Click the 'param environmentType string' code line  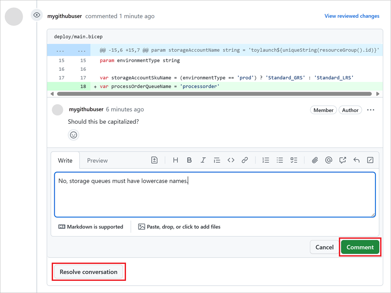point(139,60)
